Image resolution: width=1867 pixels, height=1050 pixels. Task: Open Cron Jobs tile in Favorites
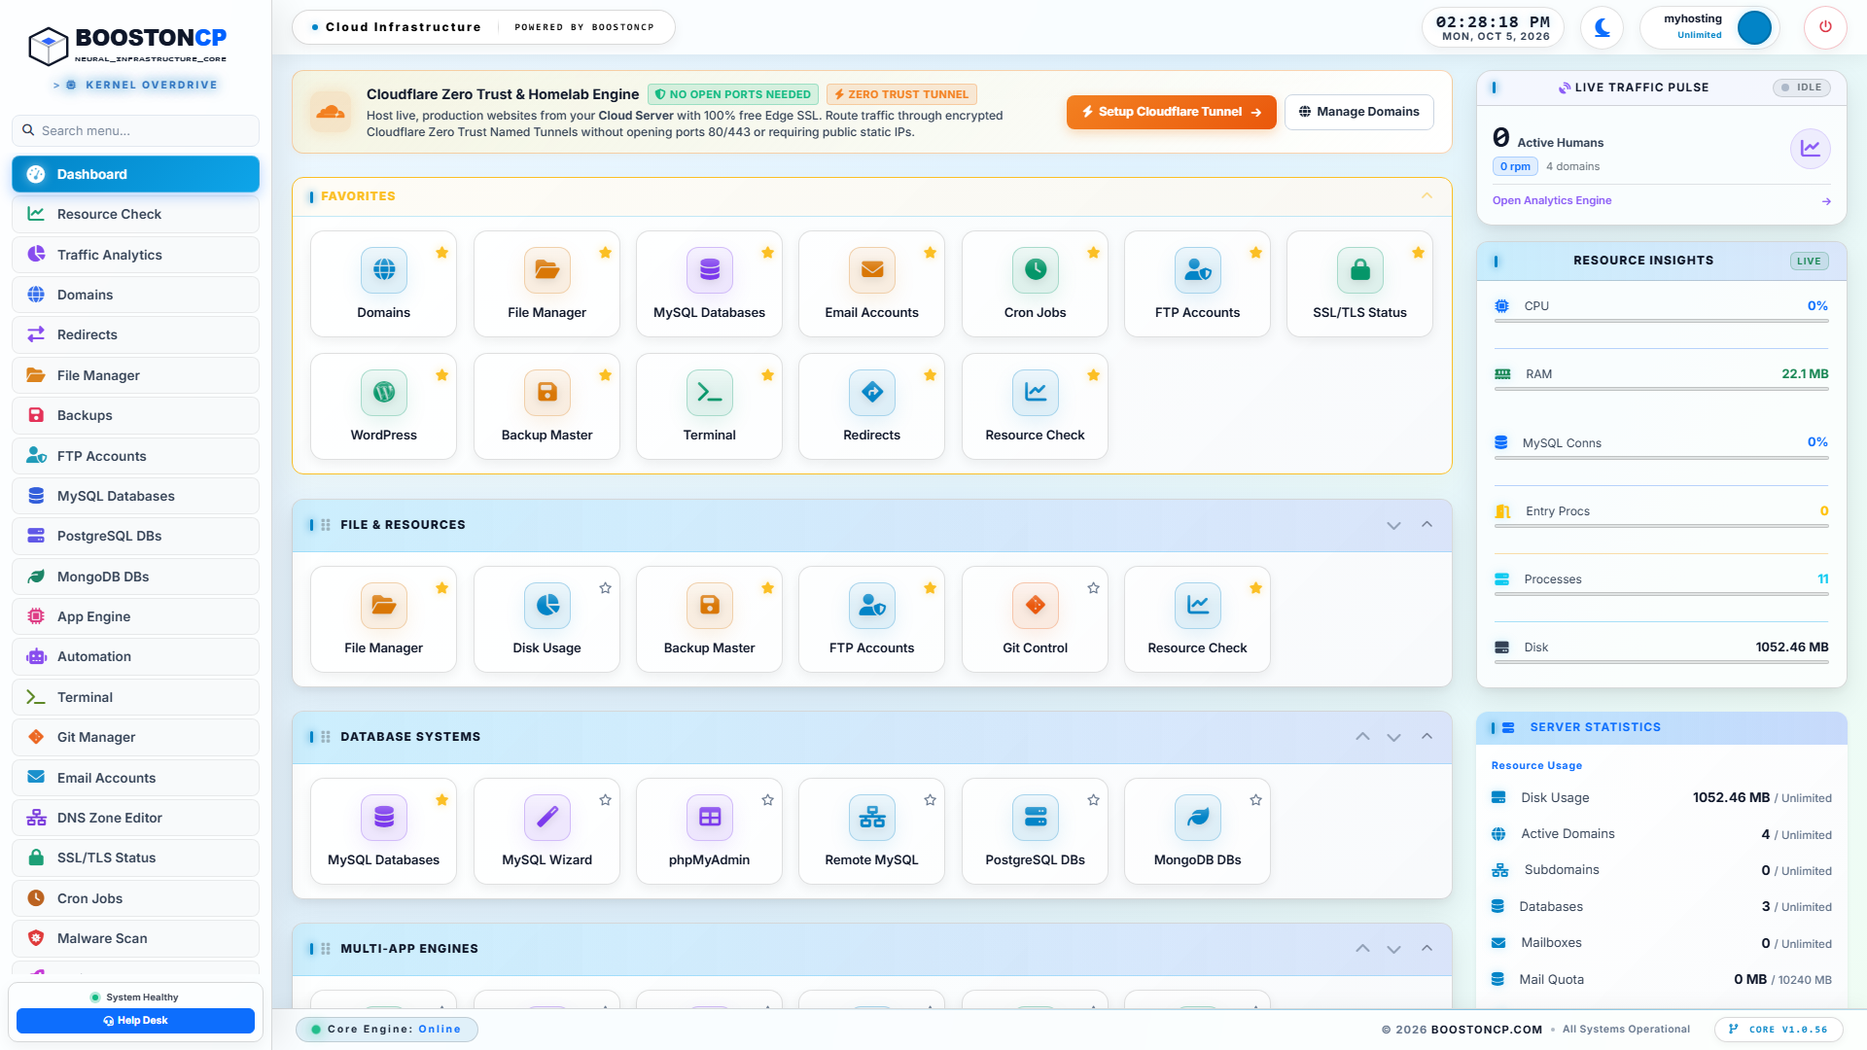[1035, 284]
